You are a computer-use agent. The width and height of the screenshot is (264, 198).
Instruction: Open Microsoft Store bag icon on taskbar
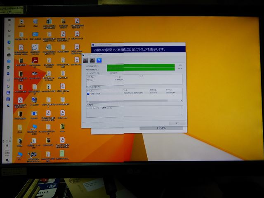[9, 55]
